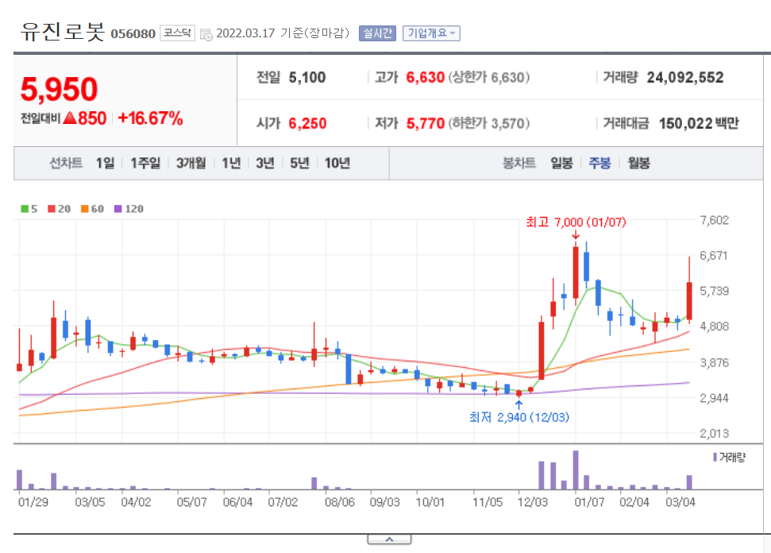Click the 시가 value 6,250
Viewport: 771px width, 553px height.
pyautogui.click(x=307, y=123)
